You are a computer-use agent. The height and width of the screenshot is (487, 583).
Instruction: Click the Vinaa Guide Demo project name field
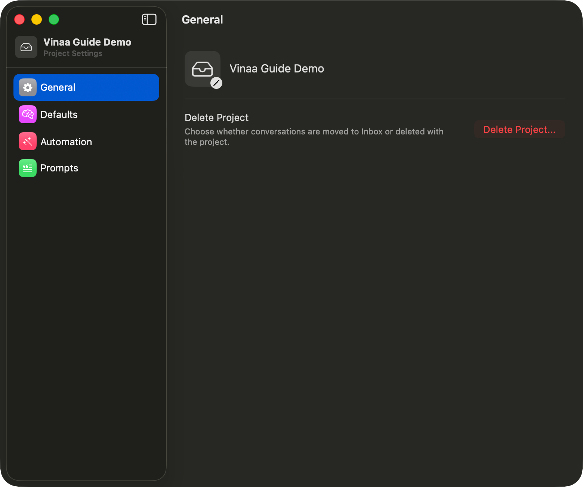coord(277,69)
